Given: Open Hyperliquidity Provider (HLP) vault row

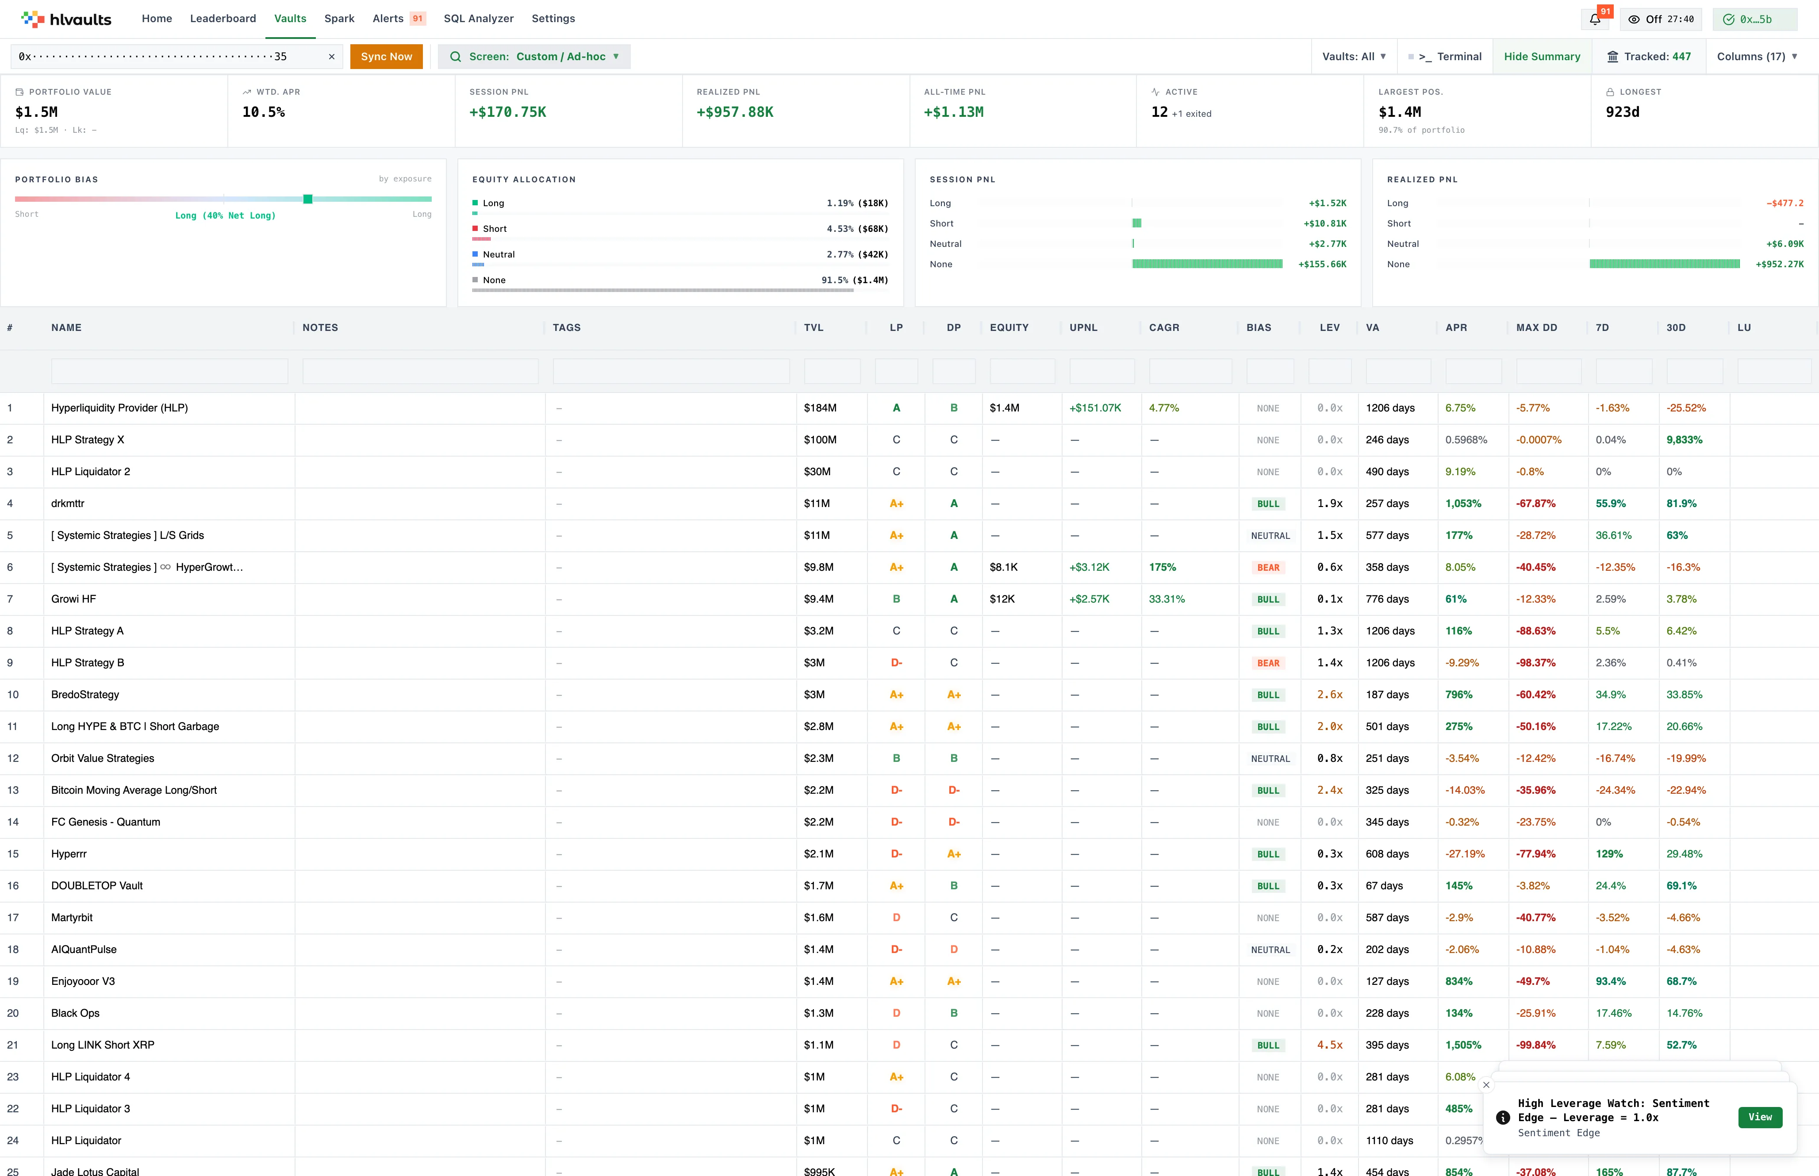Looking at the screenshot, I should coord(909,408).
